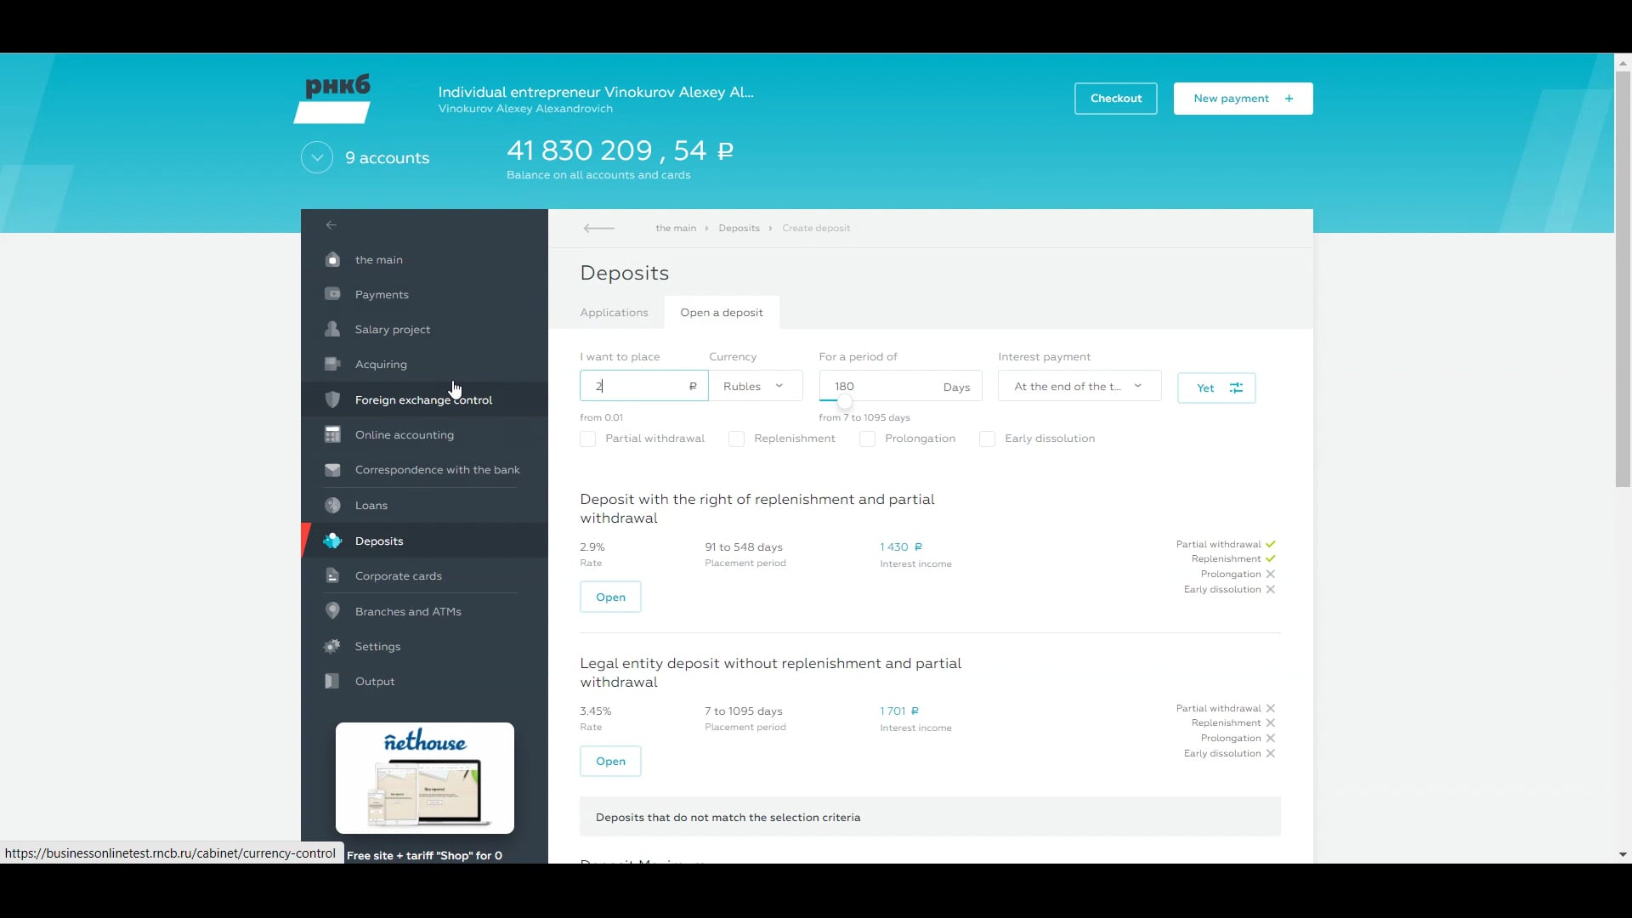Image resolution: width=1632 pixels, height=918 pixels.
Task: Click the page vertical scrollbar thumb
Action: pyautogui.click(x=1623, y=279)
